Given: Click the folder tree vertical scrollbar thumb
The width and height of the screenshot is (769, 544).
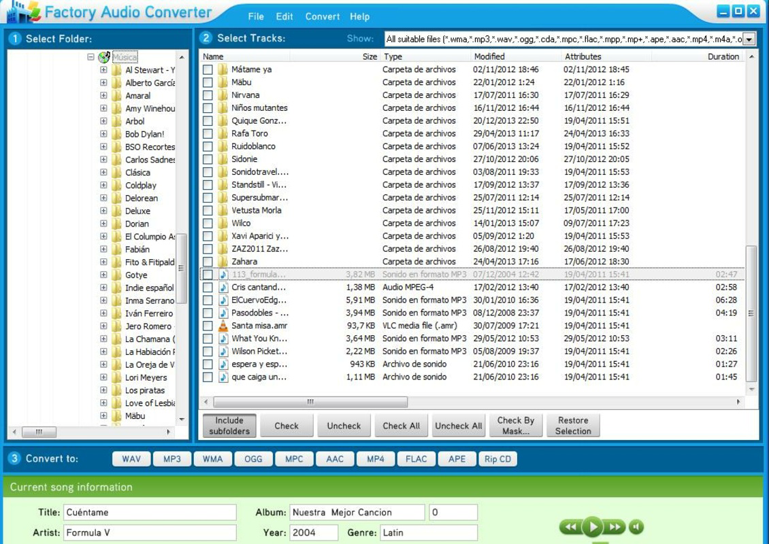Looking at the screenshot, I should pos(181,268).
